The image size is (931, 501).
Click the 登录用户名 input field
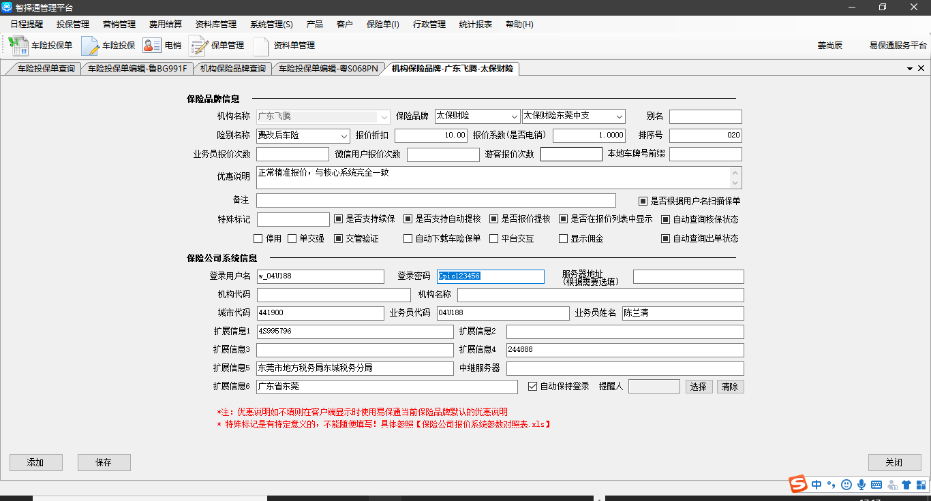[x=320, y=276]
